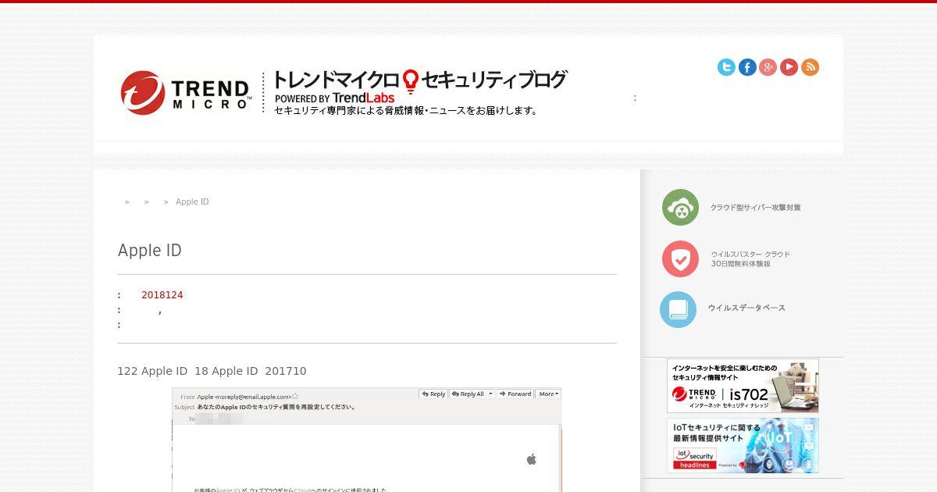Open the Google Plus social icon

click(768, 67)
